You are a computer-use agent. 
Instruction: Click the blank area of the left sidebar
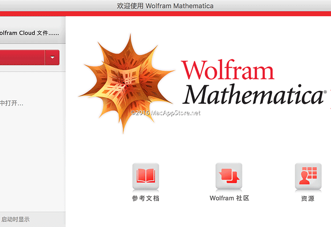31,159
